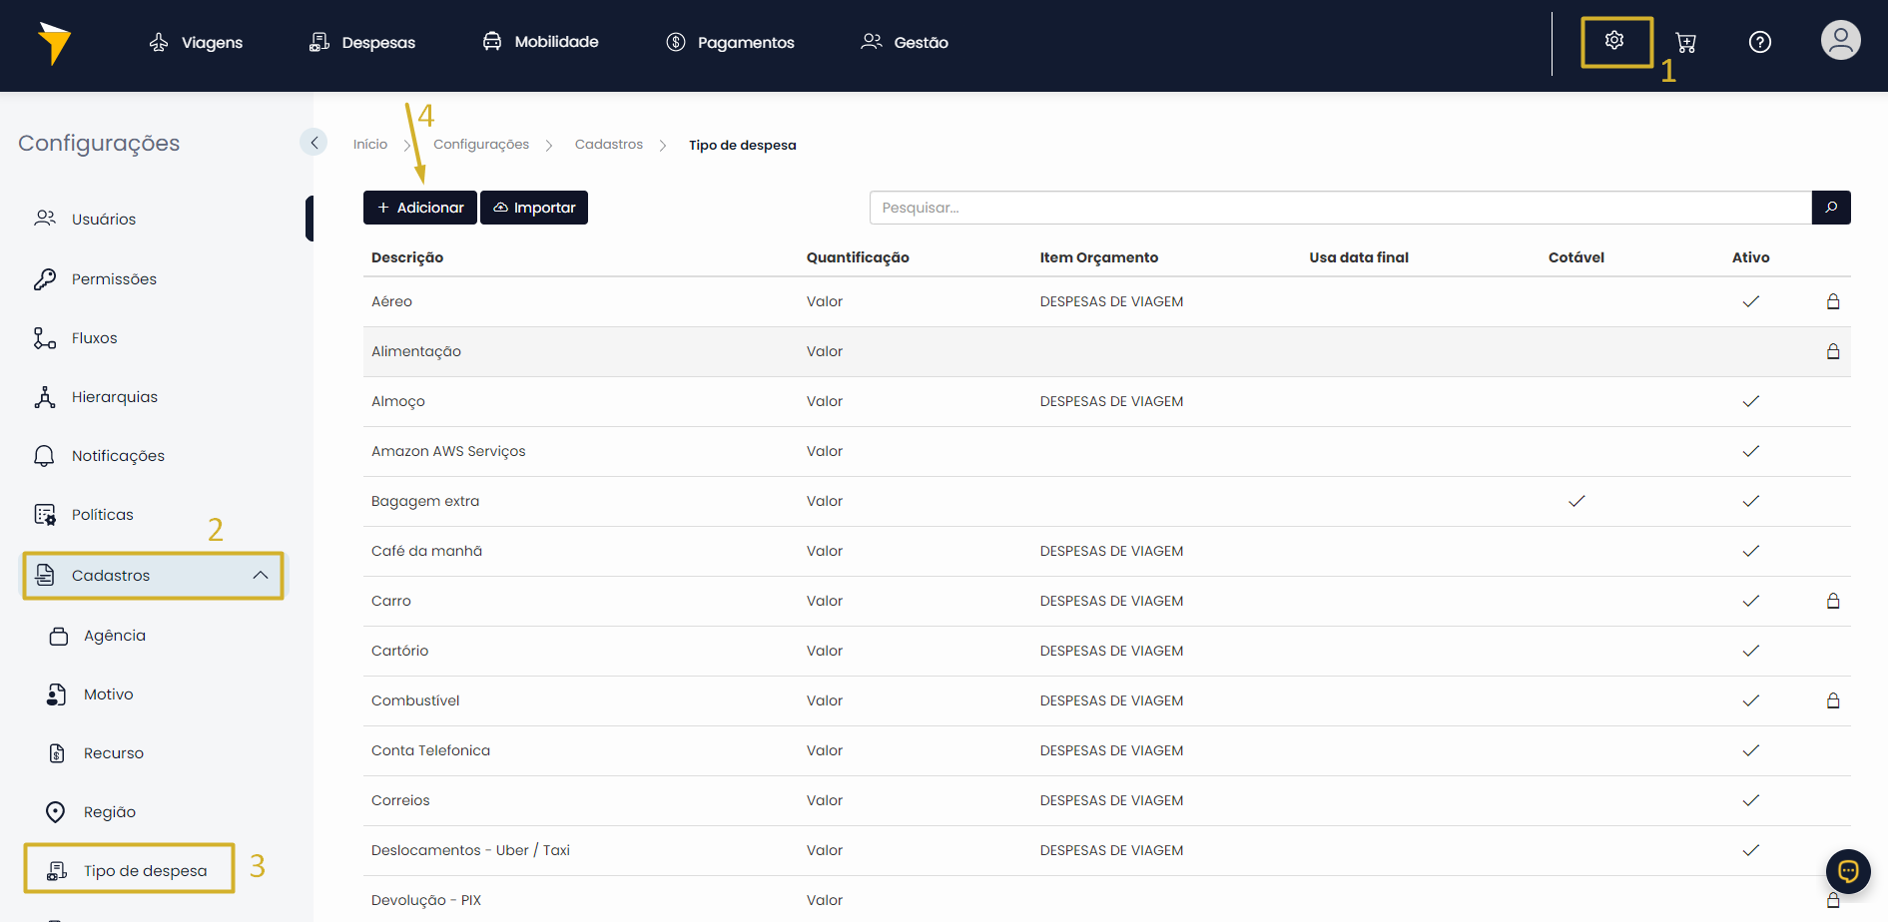Viewport: 1888px width, 922px height.
Task: Click the Recurso document icon
Action: 57,753
